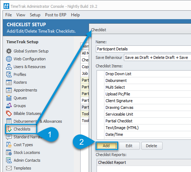
Task: Click the Global System Setup gear icon
Action: [x=9, y=51]
